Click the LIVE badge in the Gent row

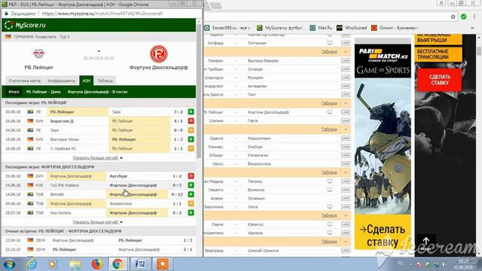pyautogui.click(x=346, y=95)
